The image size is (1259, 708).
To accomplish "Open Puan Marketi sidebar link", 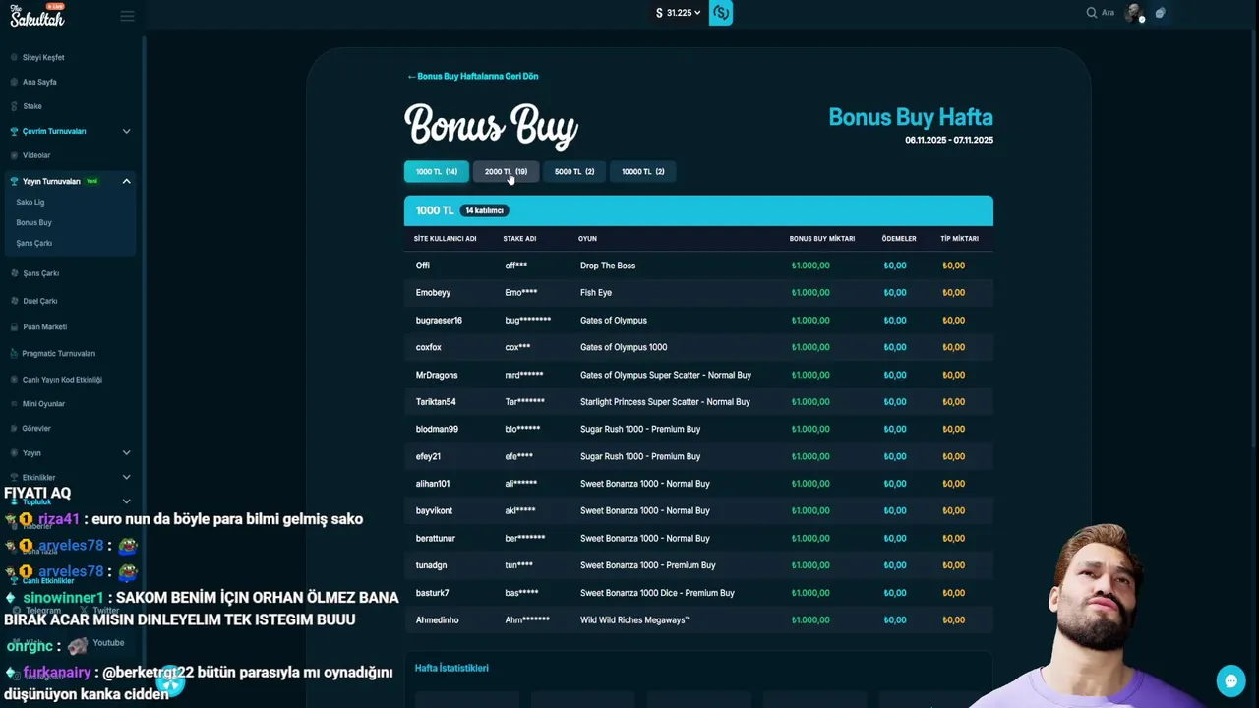I will pos(45,327).
